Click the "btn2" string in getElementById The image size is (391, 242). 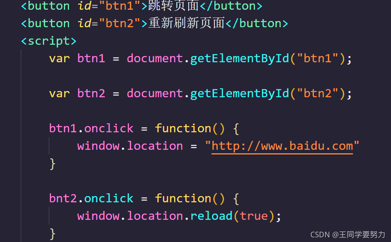pyautogui.click(x=317, y=93)
